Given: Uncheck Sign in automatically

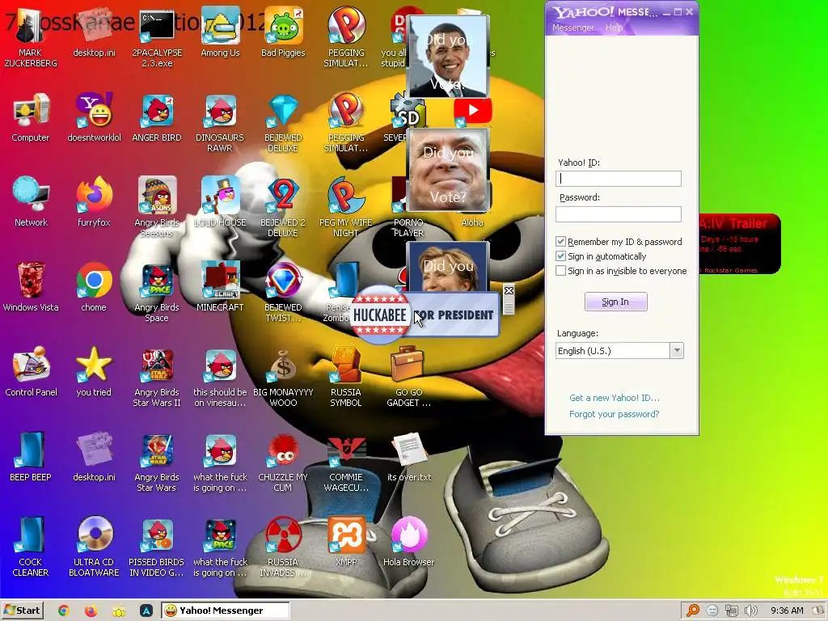Looking at the screenshot, I should point(561,256).
